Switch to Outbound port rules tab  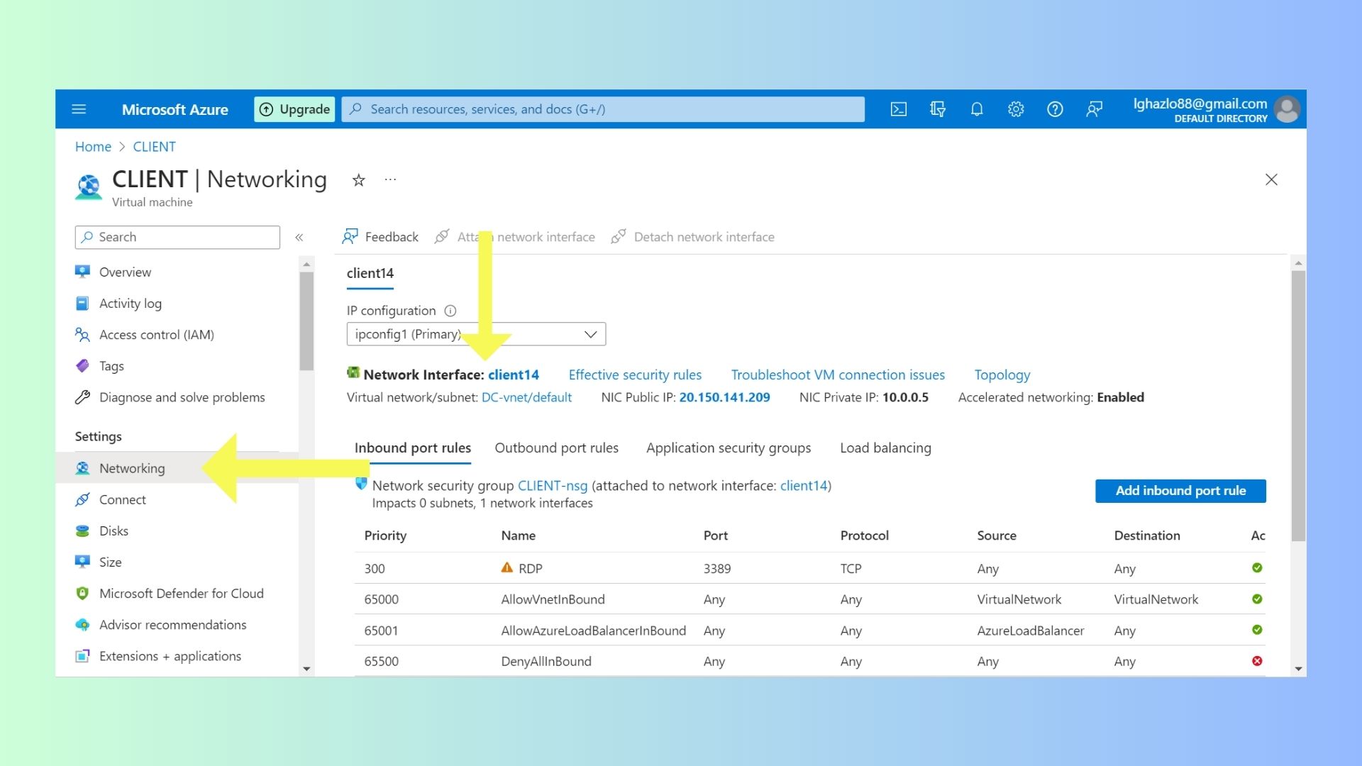(x=556, y=448)
